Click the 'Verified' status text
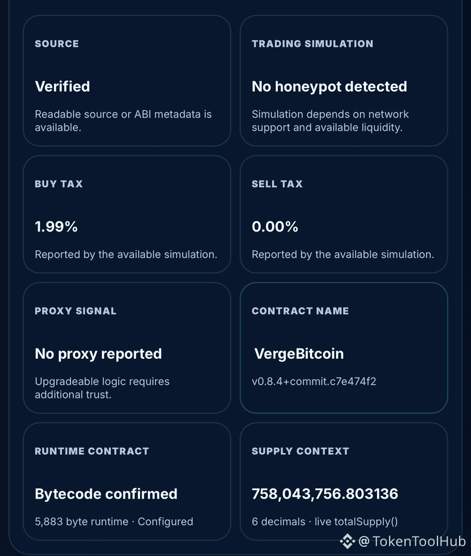The height and width of the screenshot is (556, 471). [63, 86]
